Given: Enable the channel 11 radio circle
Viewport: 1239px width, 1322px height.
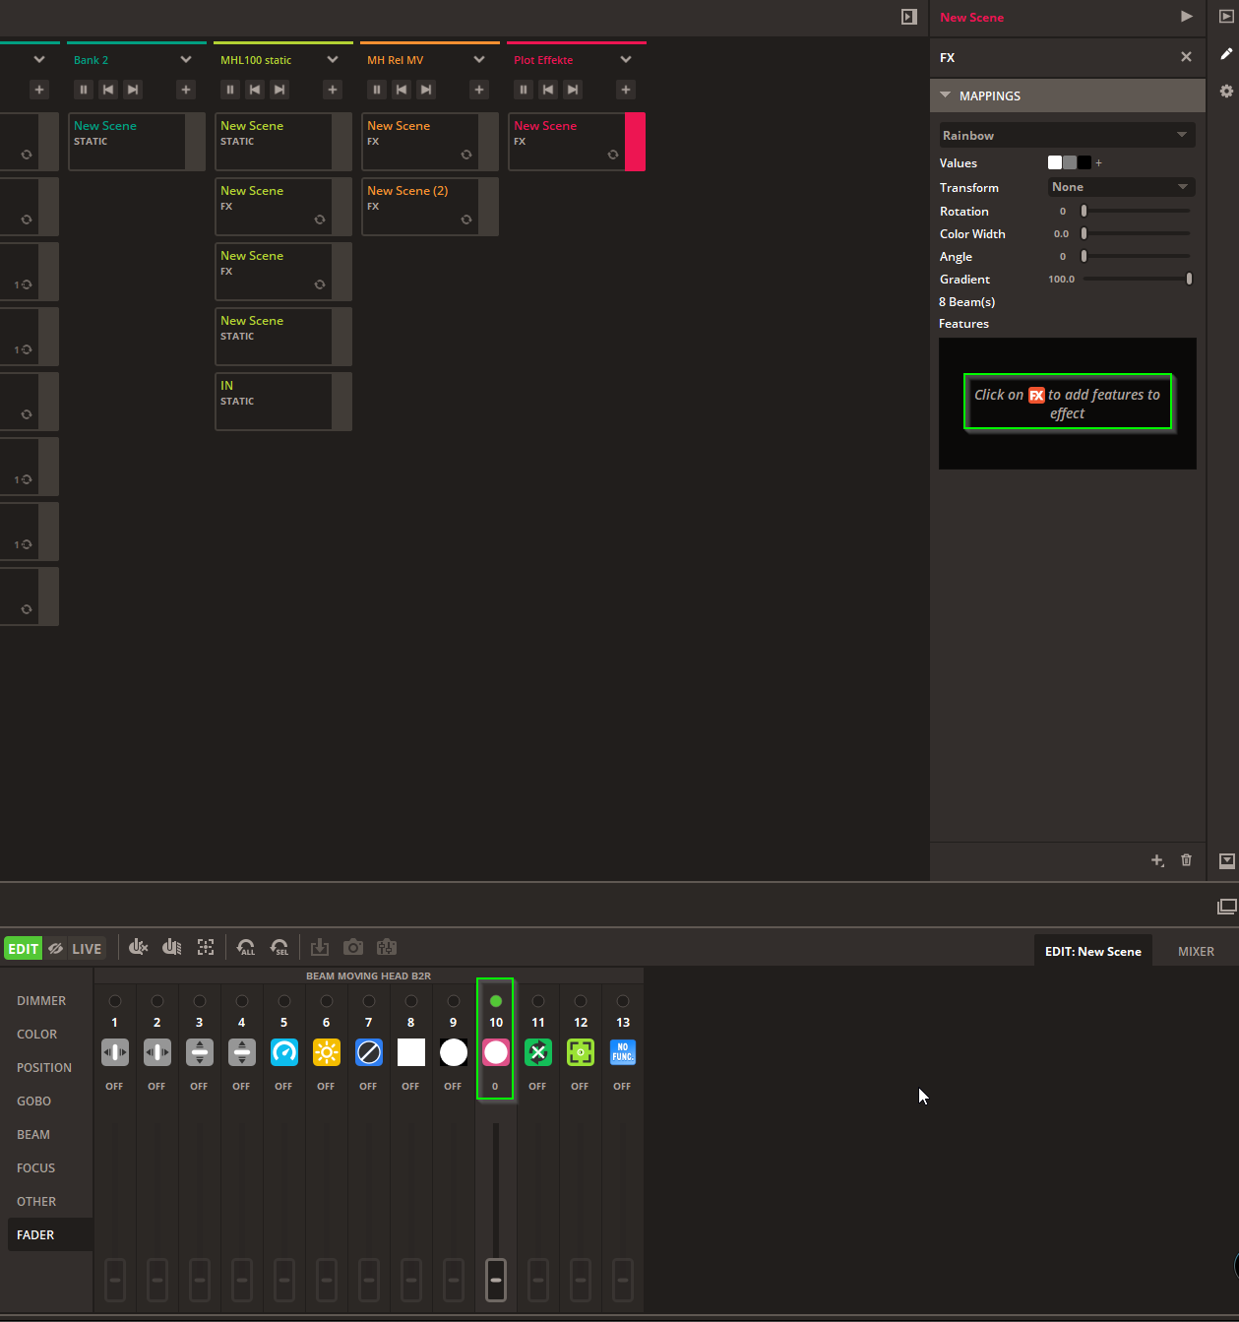Looking at the screenshot, I should point(538,1001).
